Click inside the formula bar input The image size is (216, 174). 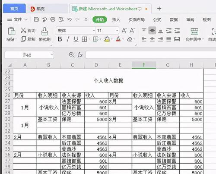click(151, 55)
